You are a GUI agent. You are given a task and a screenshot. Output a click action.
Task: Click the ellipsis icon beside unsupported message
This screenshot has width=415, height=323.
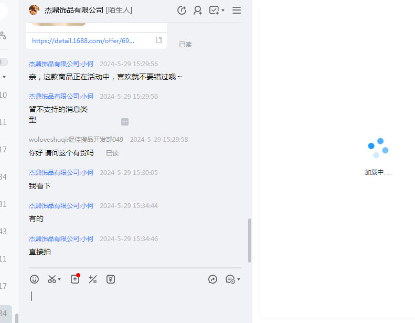pyautogui.click(x=125, y=122)
